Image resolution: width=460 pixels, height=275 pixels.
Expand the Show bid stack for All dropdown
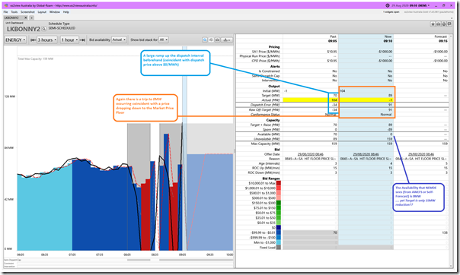pyautogui.click(x=164, y=40)
